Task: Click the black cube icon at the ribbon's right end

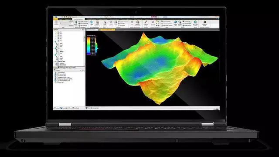Action: 204,22
